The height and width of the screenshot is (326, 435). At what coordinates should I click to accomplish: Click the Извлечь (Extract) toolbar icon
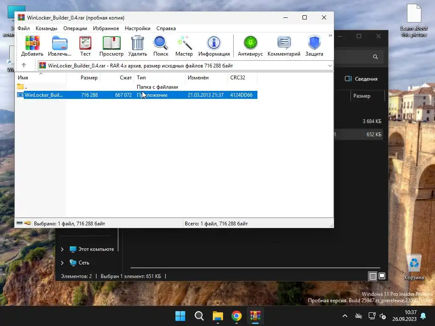click(x=59, y=46)
